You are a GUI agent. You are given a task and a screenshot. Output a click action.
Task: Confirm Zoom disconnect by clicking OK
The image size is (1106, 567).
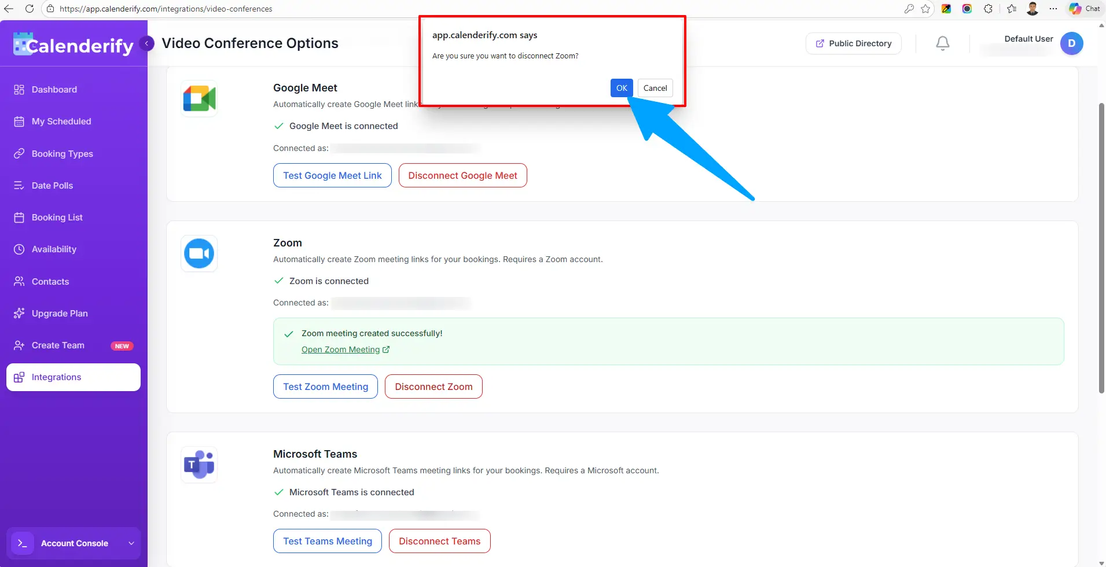pos(621,88)
